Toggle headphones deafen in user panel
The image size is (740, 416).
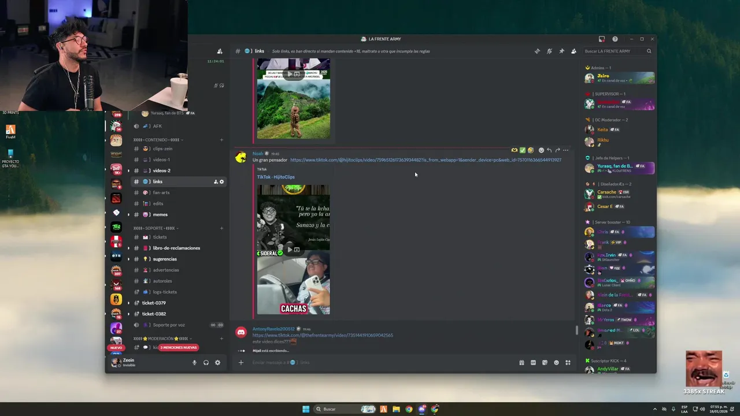pyautogui.click(x=206, y=363)
